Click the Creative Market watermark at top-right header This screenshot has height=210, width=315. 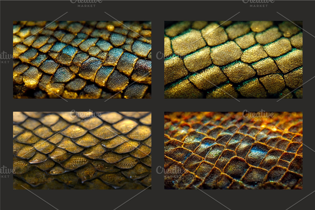coord(258,3)
